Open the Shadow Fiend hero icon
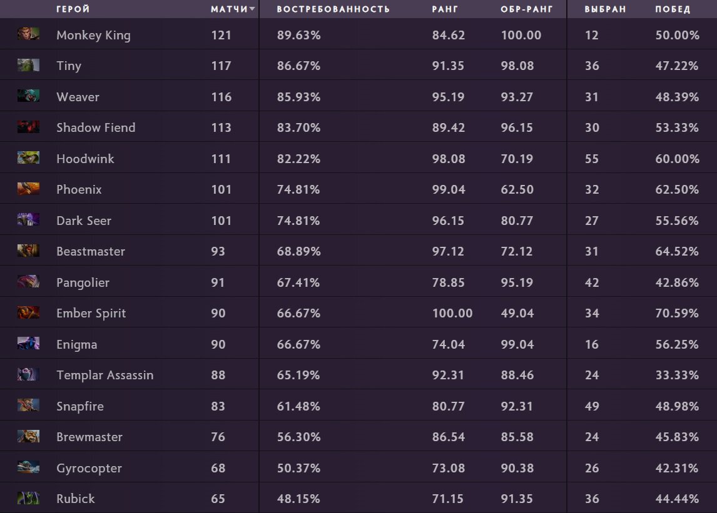Image resolution: width=717 pixels, height=513 pixels. 28,127
